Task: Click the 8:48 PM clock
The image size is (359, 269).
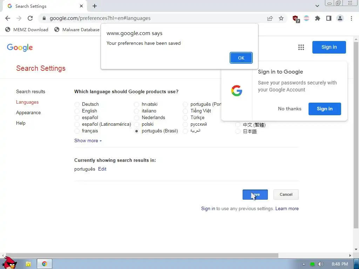Action: [x=340, y=264]
